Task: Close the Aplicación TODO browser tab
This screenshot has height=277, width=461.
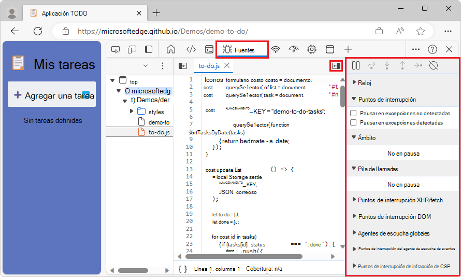Action: (139, 13)
